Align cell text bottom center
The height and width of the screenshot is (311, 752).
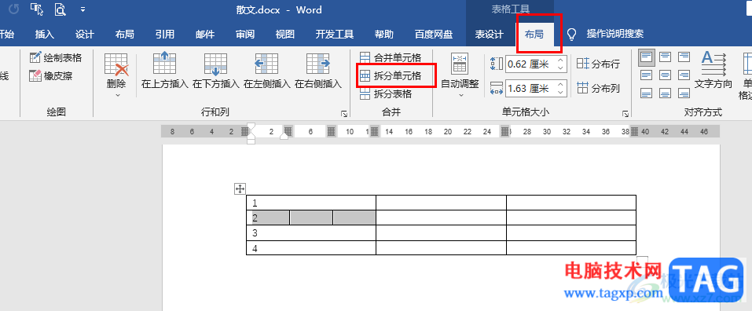665,93
